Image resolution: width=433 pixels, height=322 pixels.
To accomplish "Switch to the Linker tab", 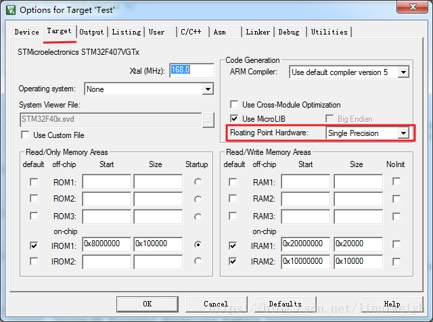I will tap(258, 32).
